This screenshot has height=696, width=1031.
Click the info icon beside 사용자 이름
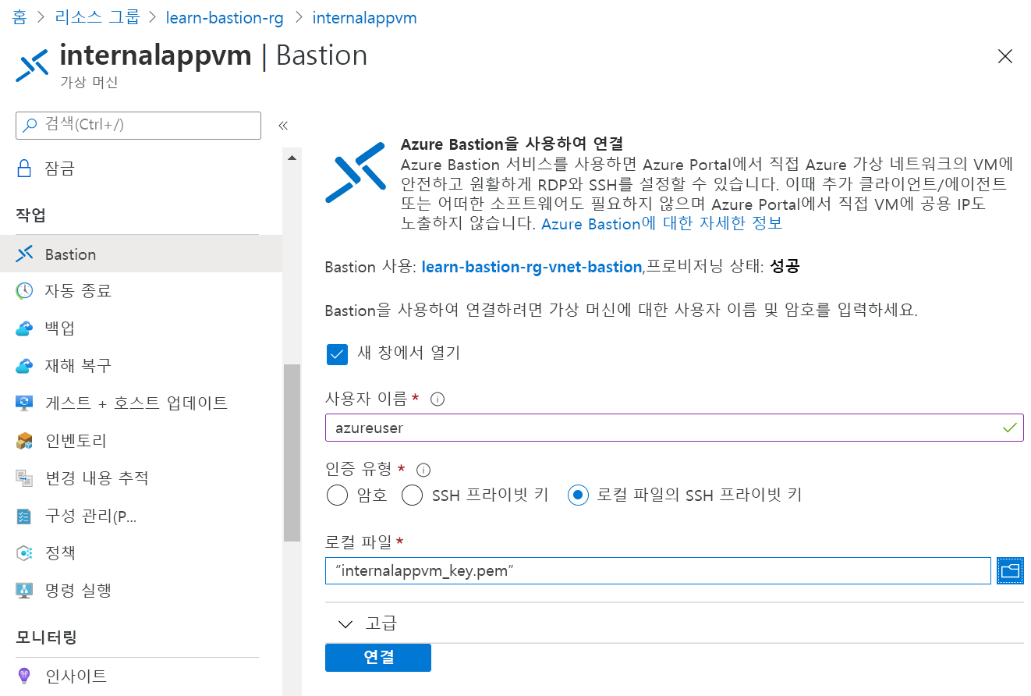438,399
